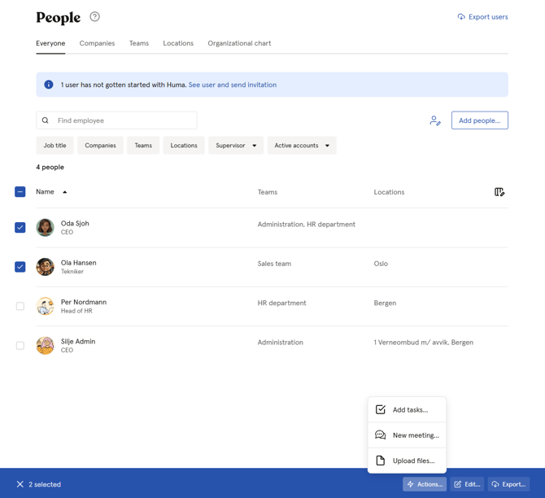
Task: Open See user and send invitation link
Action: pos(233,85)
